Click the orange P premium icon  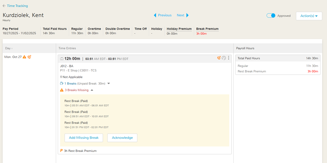pos(61,151)
